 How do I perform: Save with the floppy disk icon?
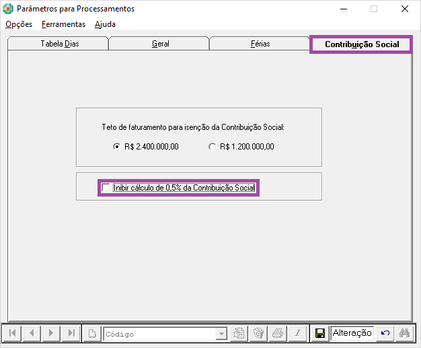tap(319, 333)
